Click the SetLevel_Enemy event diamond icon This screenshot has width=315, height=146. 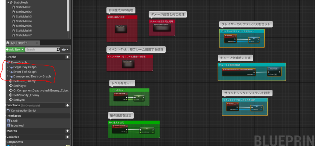pos(11,81)
